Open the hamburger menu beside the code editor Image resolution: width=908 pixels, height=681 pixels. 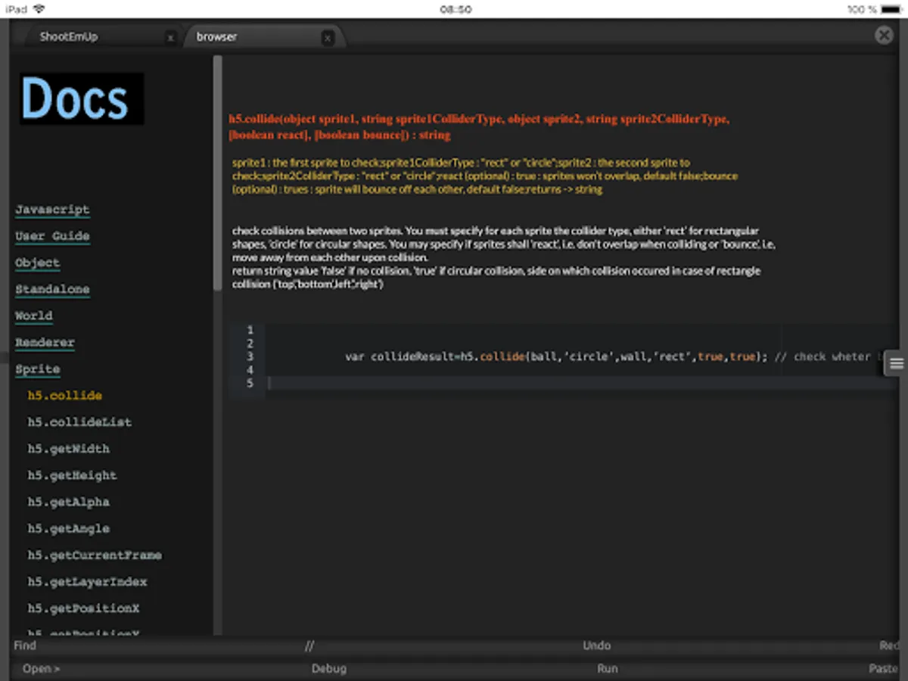click(897, 363)
